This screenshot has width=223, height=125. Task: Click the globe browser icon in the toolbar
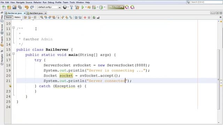65,7
